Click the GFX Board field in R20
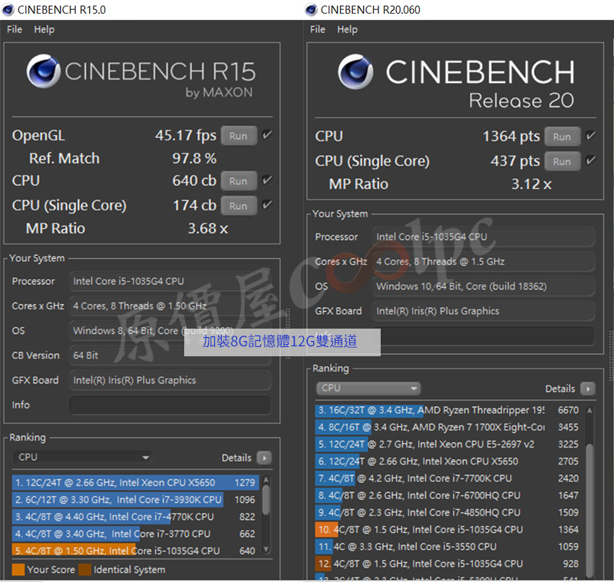Viewport: 614px width, 582px height. click(x=484, y=311)
